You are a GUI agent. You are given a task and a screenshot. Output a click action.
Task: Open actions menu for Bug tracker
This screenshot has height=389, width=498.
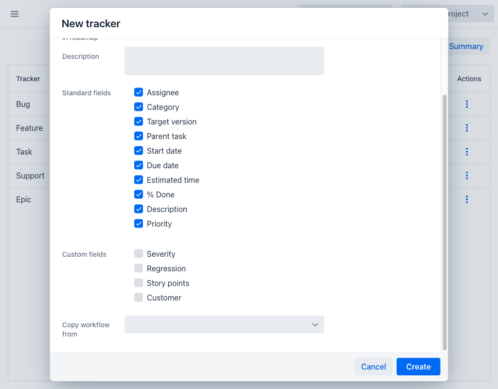pos(466,104)
